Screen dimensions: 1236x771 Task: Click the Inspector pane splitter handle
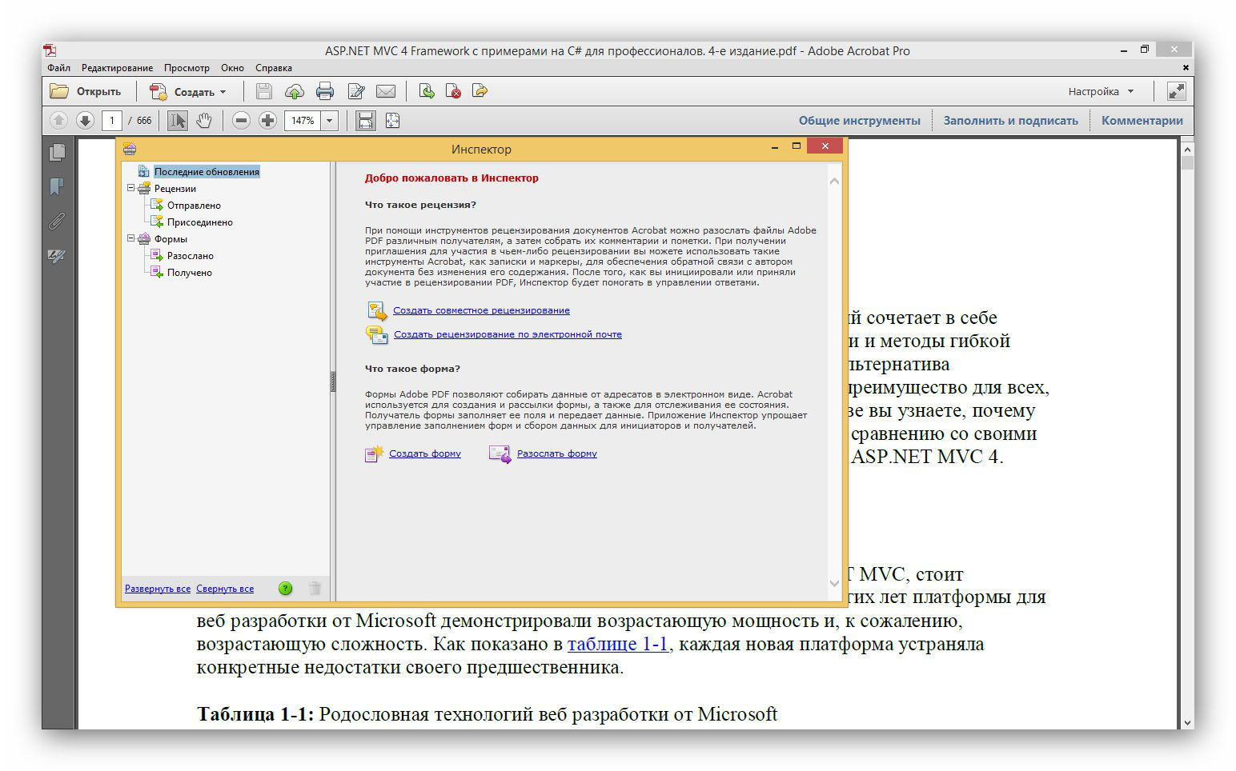coord(333,382)
